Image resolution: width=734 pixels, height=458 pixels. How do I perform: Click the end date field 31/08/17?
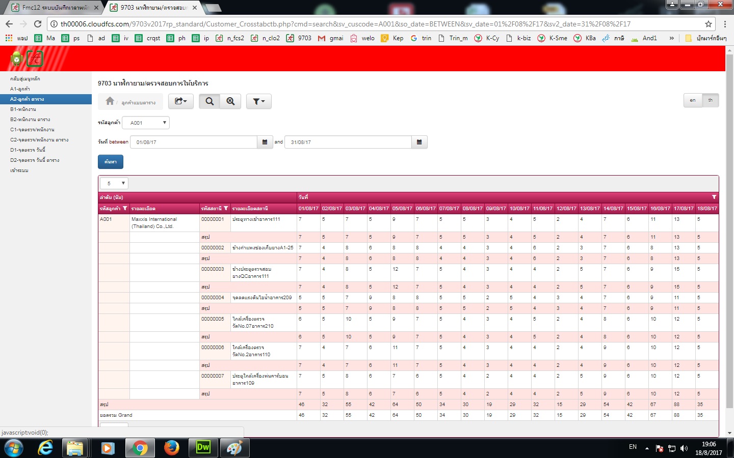(x=348, y=142)
